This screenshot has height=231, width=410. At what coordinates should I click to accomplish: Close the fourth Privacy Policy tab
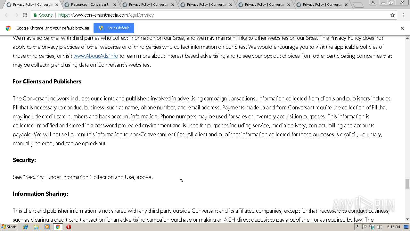(231, 5)
